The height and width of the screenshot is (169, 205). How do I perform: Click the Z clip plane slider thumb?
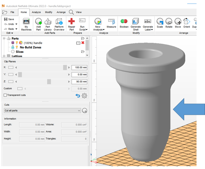49,82
